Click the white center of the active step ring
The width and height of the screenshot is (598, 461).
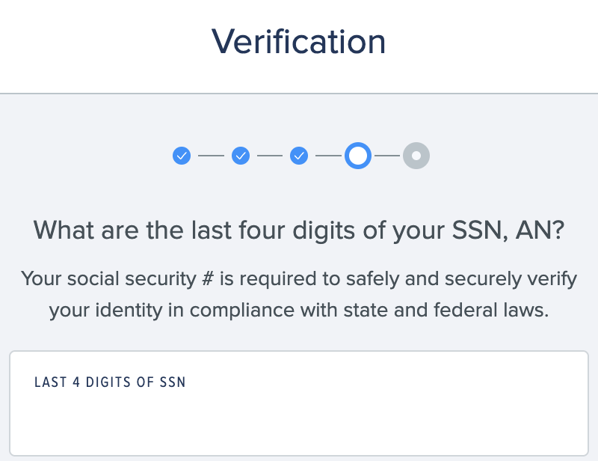coord(358,156)
